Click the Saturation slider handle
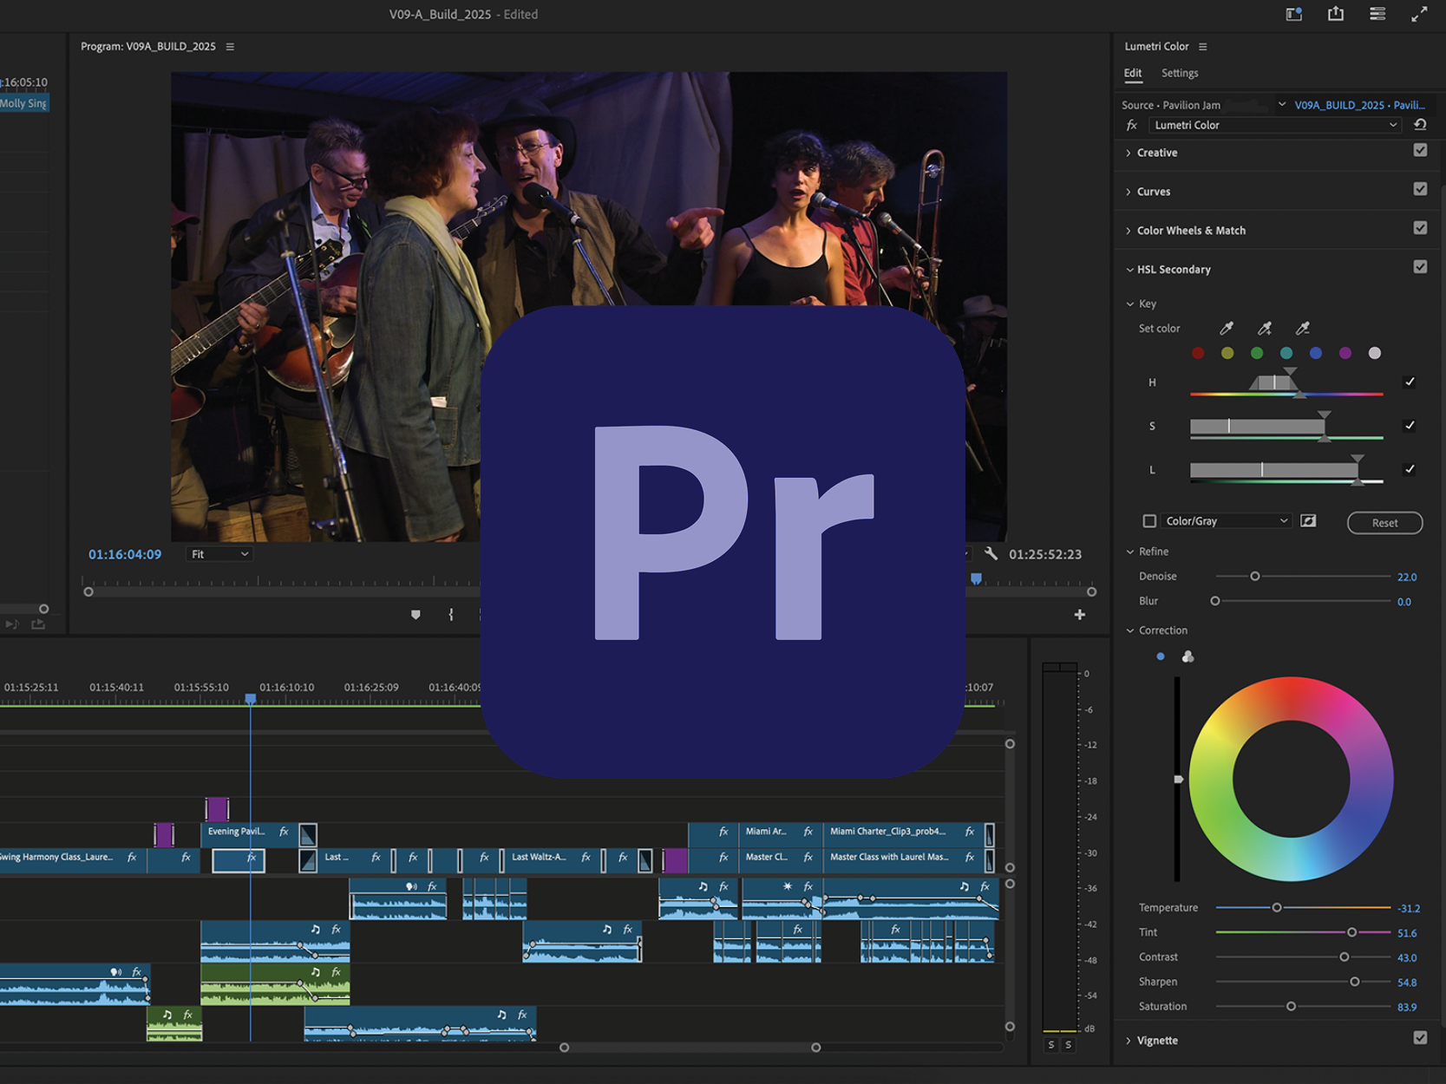This screenshot has width=1446, height=1084. 1291,1006
